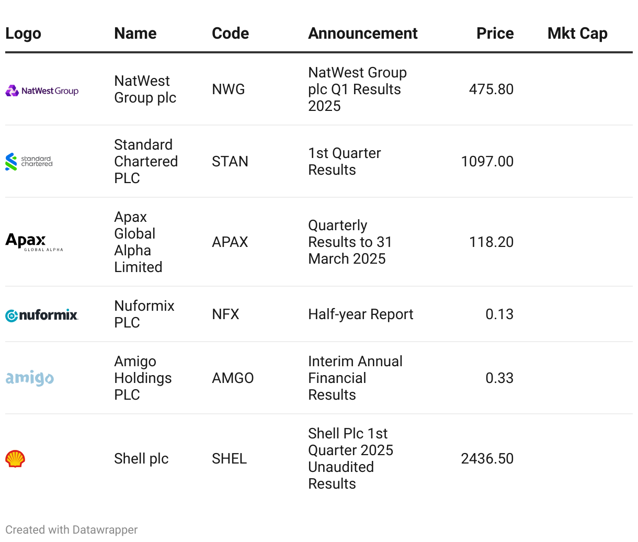Click the Apax Global Alpha logo
The width and height of the screenshot is (638, 542).
[x=34, y=242]
